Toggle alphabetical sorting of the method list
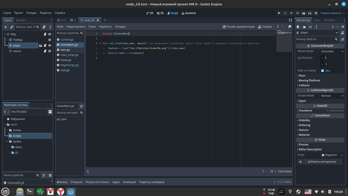Screen dimensions: 348x196 pos(82,106)
